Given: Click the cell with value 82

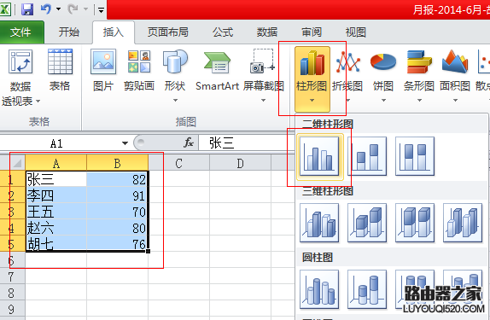Looking at the screenshot, I should [x=117, y=179].
